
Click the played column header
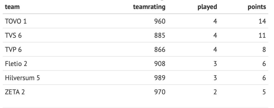(x=207, y=7)
